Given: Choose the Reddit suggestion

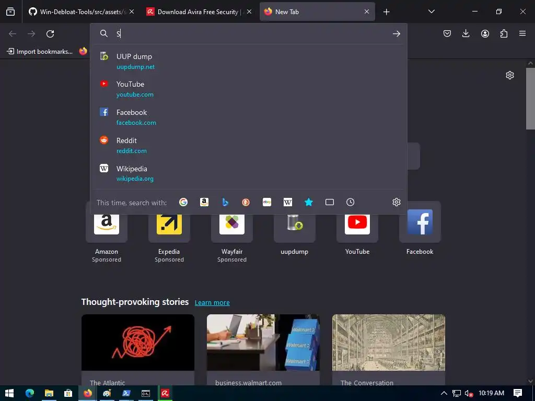Looking at the screenshot, I should point(249,145).
